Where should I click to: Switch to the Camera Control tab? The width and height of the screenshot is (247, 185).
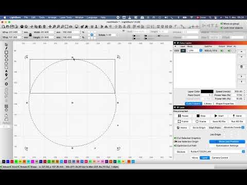(x=220, y=158)
